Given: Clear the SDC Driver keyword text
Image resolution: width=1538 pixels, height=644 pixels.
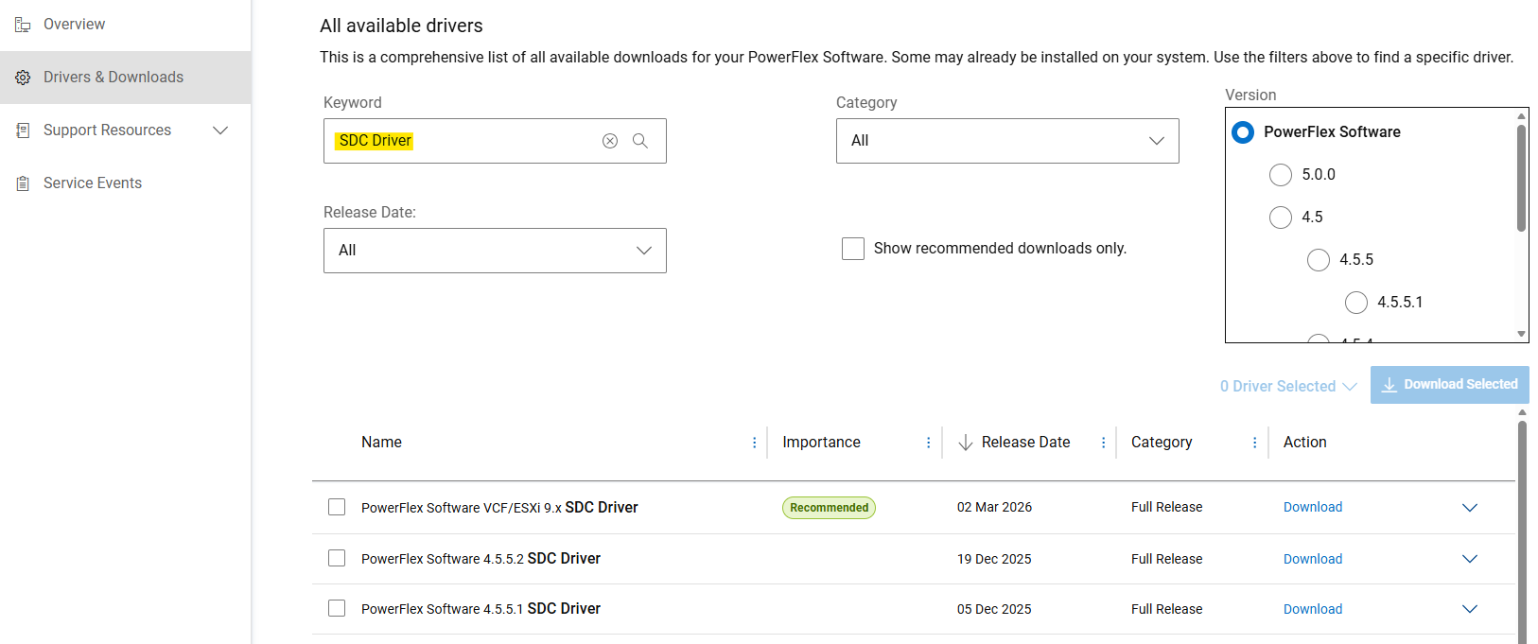Looking at the screenshot, I should pos(610,141).
